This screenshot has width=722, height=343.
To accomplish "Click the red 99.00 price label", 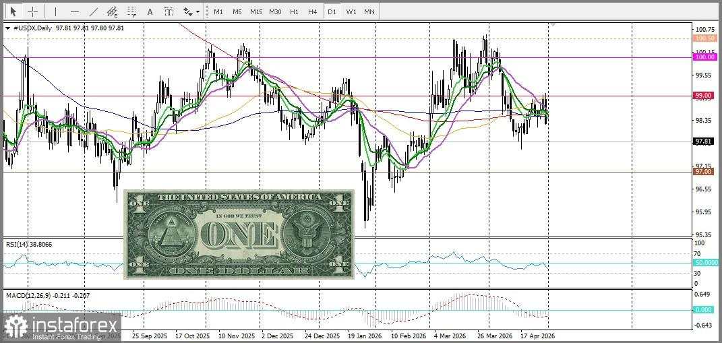I will click(704, 95).
